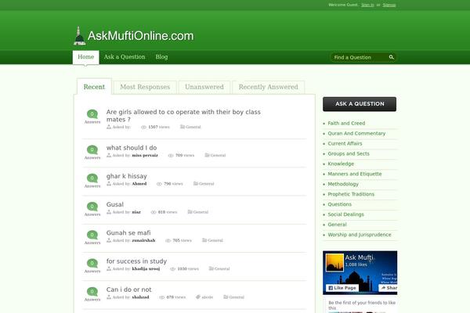
Task: Open Worship and Jurisprudence category
Action: (x=360, y=235)
